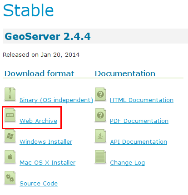Click the Windows logo installer icon
Screen dimensions: 188x195
pyautogui.click(x=10, y=136)
